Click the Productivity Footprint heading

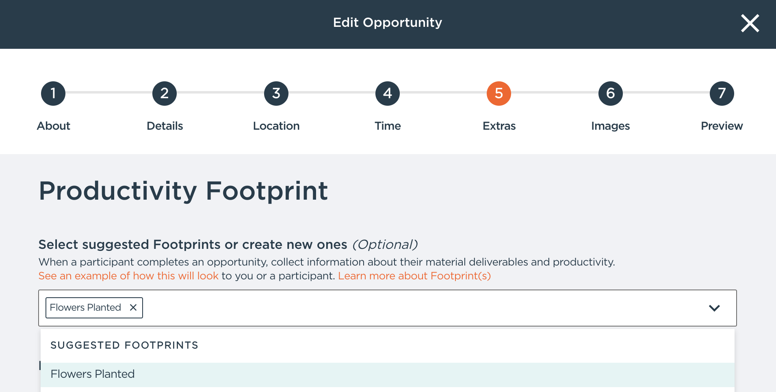point(183,191)
